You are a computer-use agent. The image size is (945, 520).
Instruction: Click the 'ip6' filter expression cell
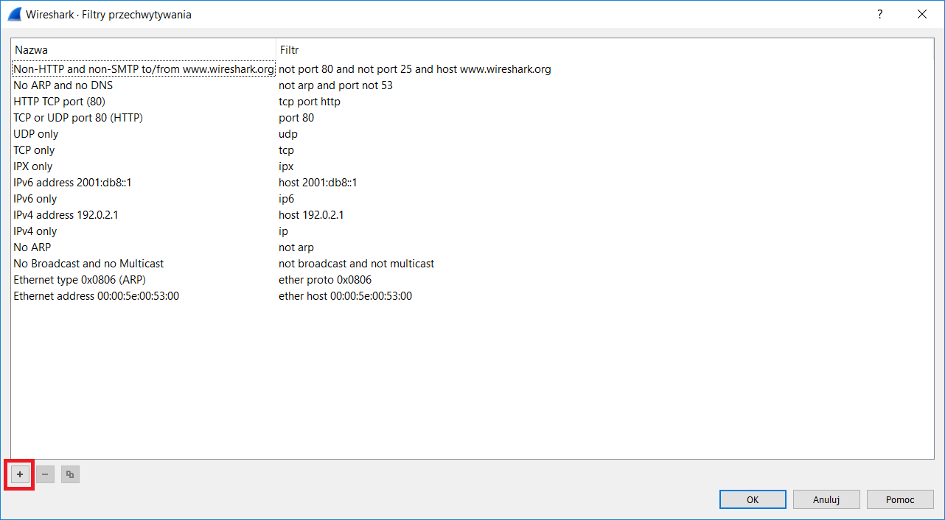(x=287, y=199)
